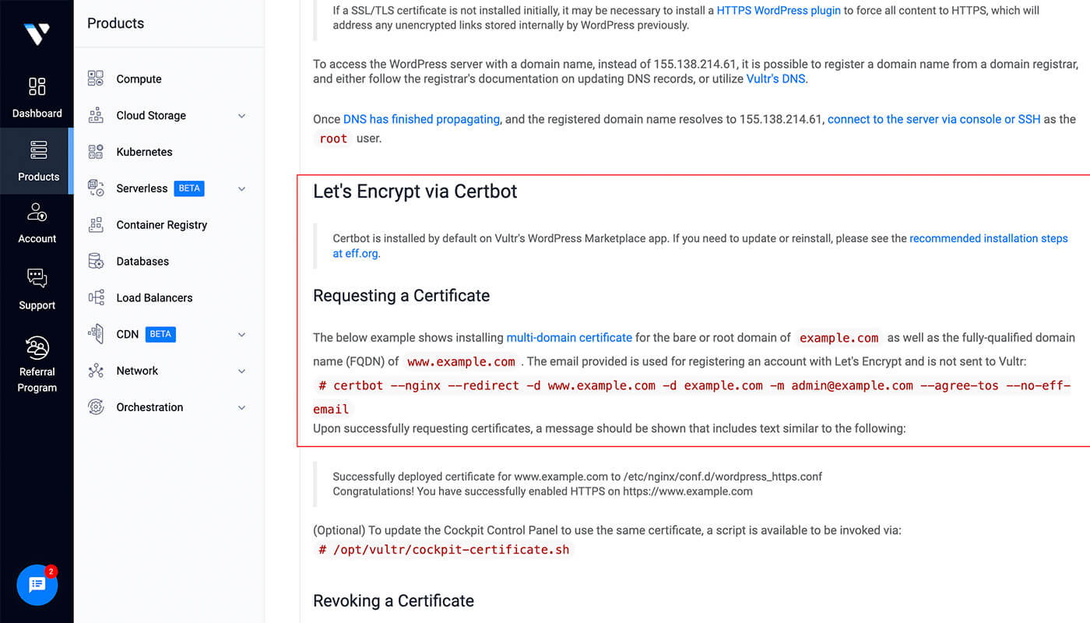
Task: Expand the Orchestration submenu chevron
Action: click(241, 408)
